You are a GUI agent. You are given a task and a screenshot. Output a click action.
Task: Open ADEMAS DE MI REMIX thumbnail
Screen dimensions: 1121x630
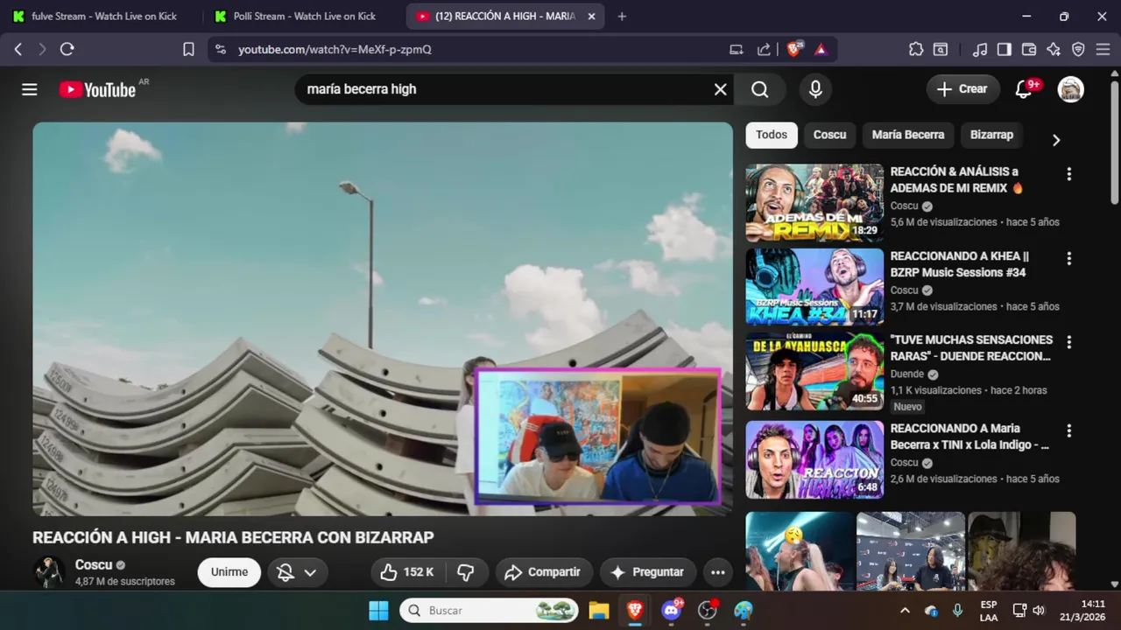pyautogui.click(x=814, y=203)
